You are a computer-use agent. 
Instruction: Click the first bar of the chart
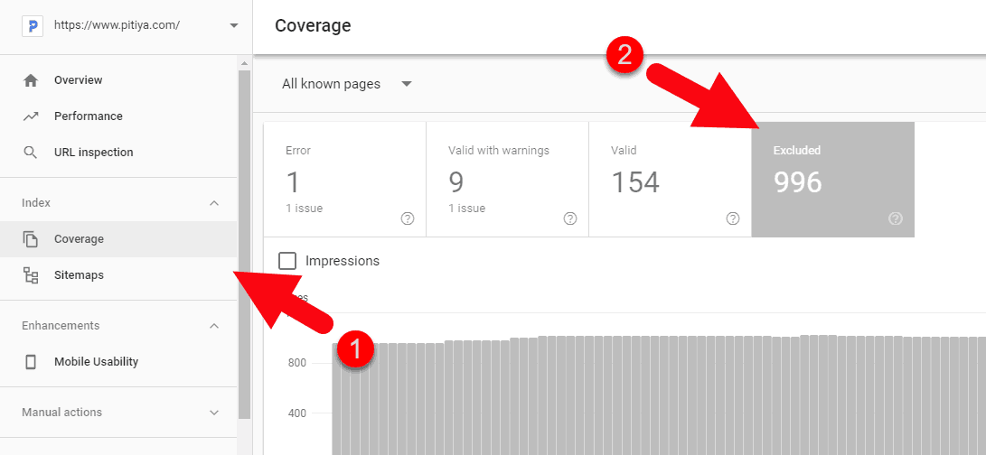(336, 399)
